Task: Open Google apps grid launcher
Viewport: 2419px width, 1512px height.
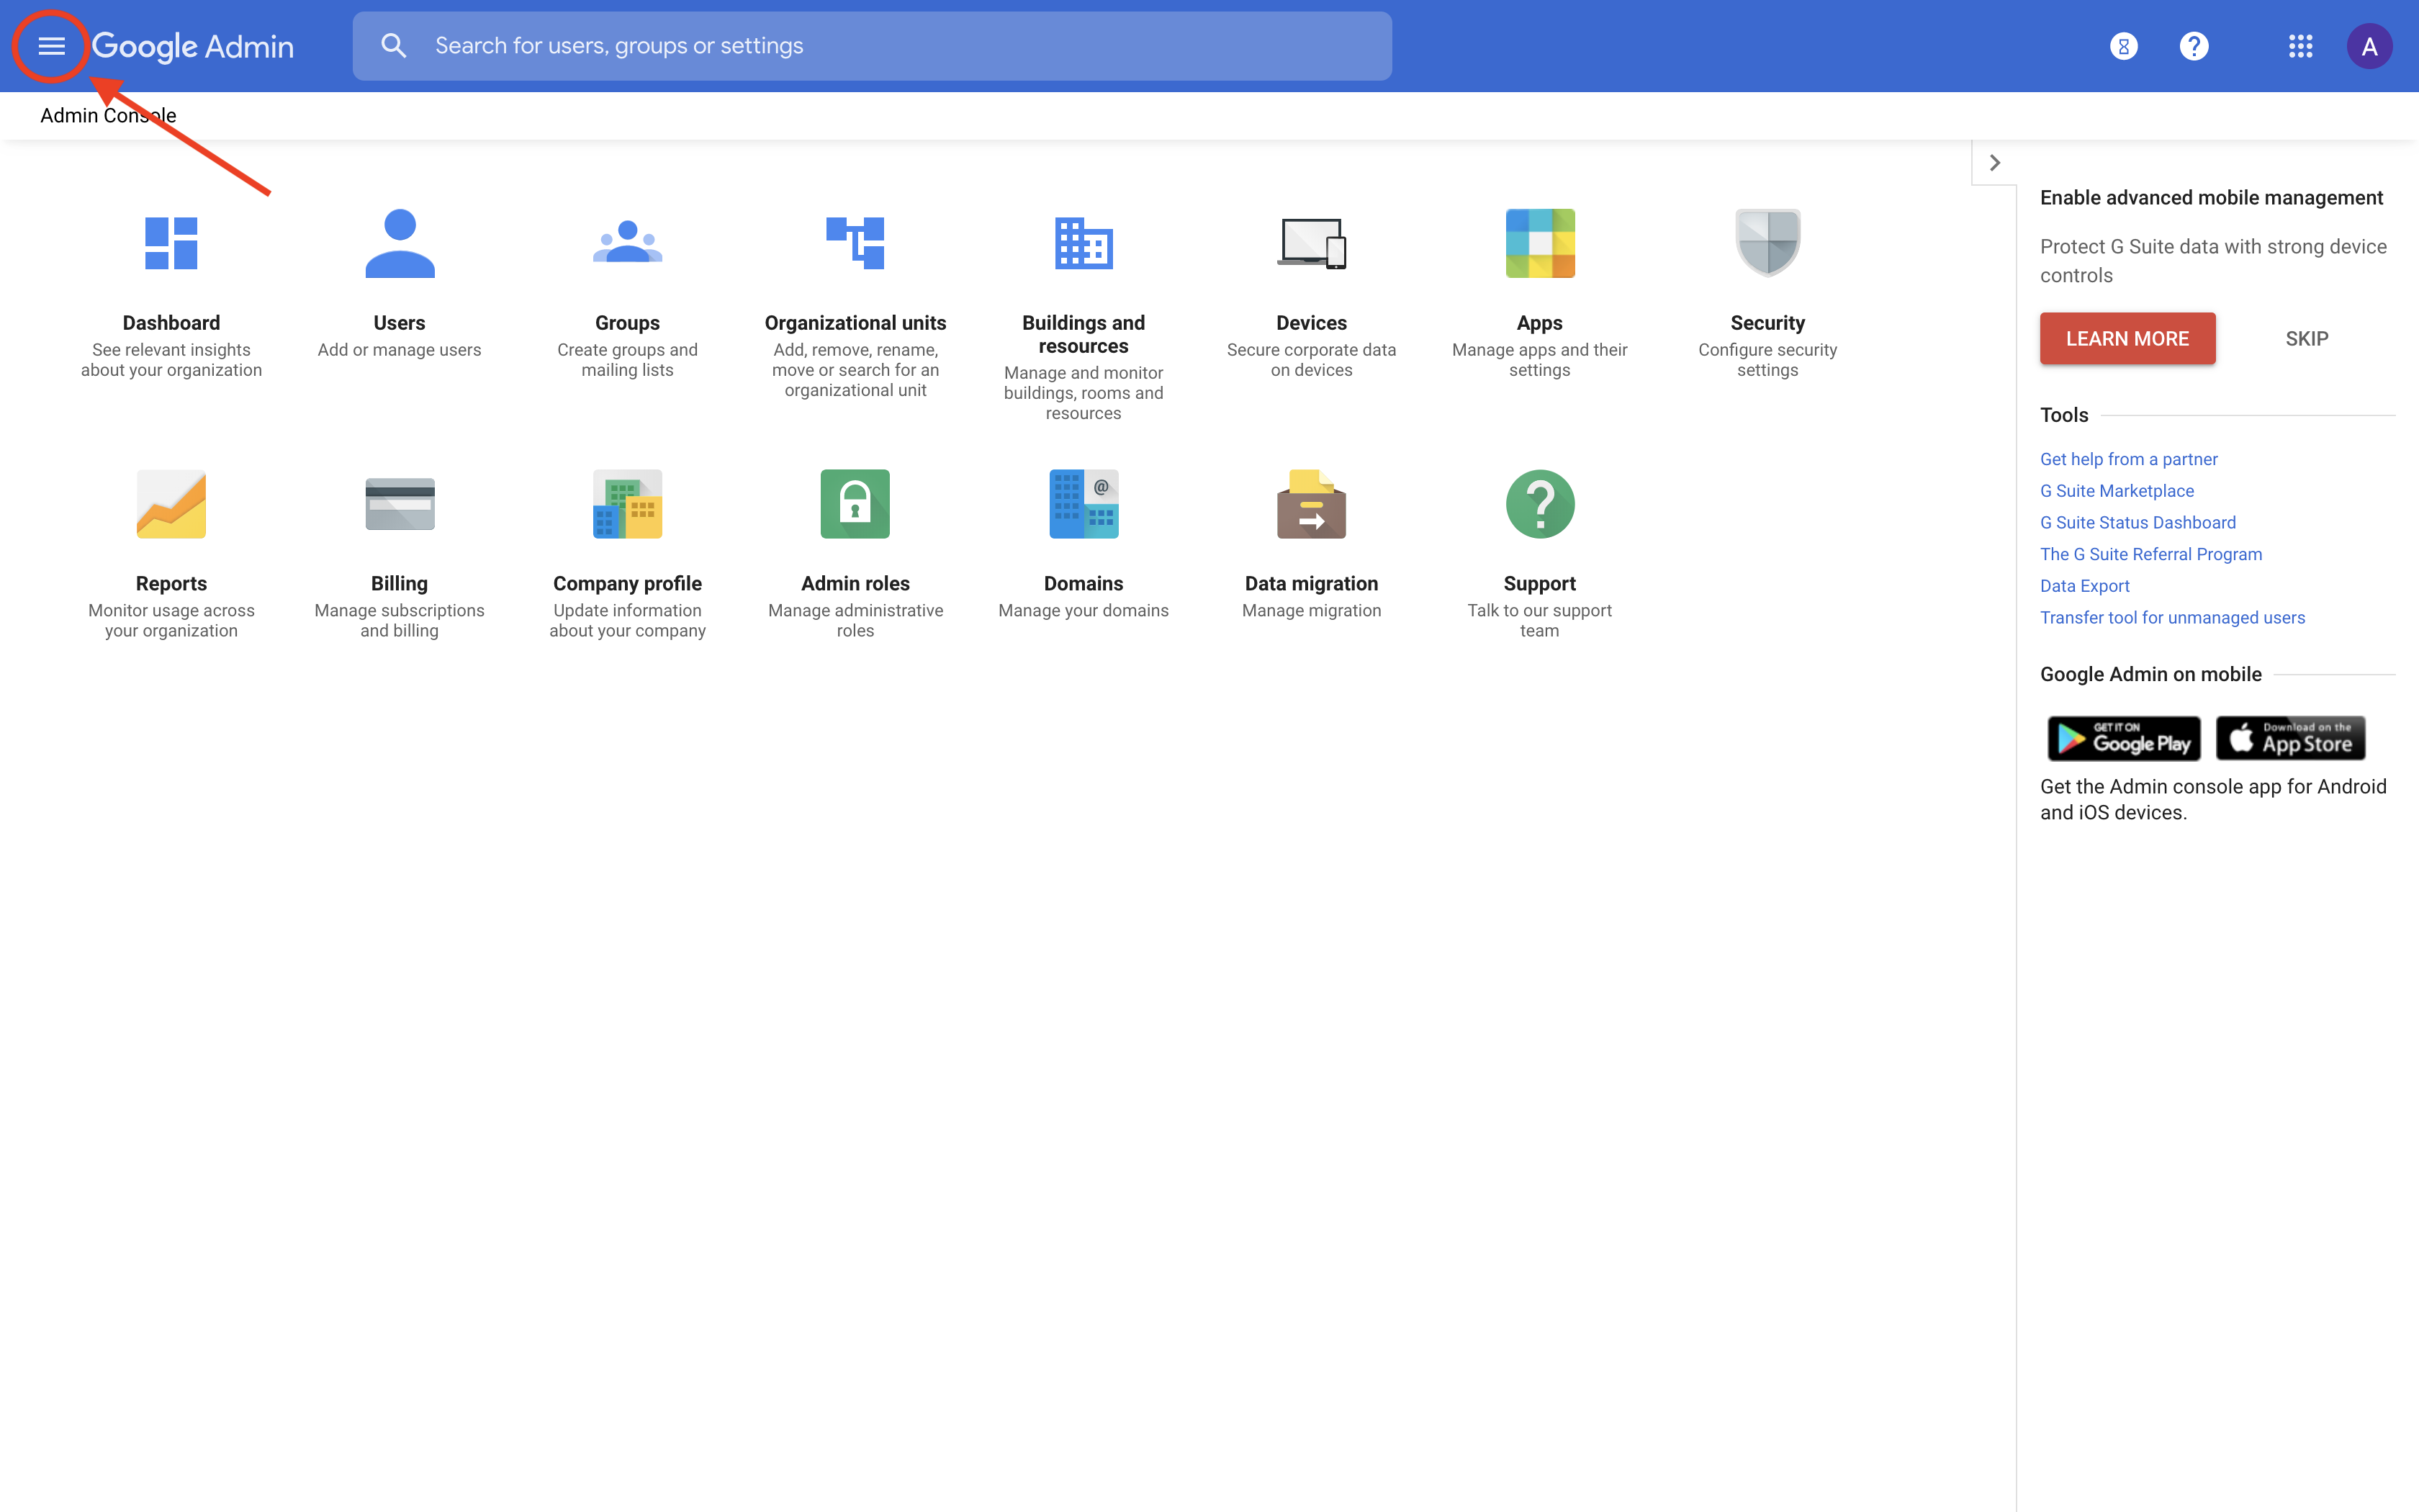Action: (x=2300, y=46)
